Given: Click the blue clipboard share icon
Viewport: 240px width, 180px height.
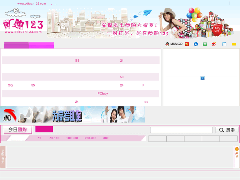Looking at the screenshot, I should point(224,44).
